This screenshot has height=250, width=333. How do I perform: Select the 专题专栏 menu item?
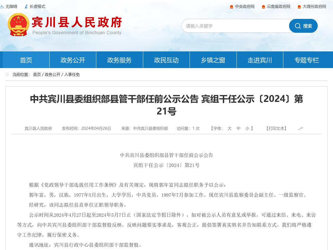click(x=306, y=60)
